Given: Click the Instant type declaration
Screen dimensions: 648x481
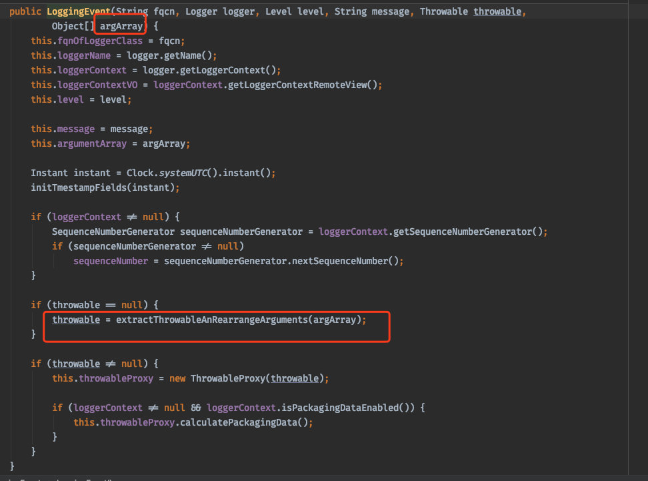Looking at the screenshot, I should coord(49,173).
